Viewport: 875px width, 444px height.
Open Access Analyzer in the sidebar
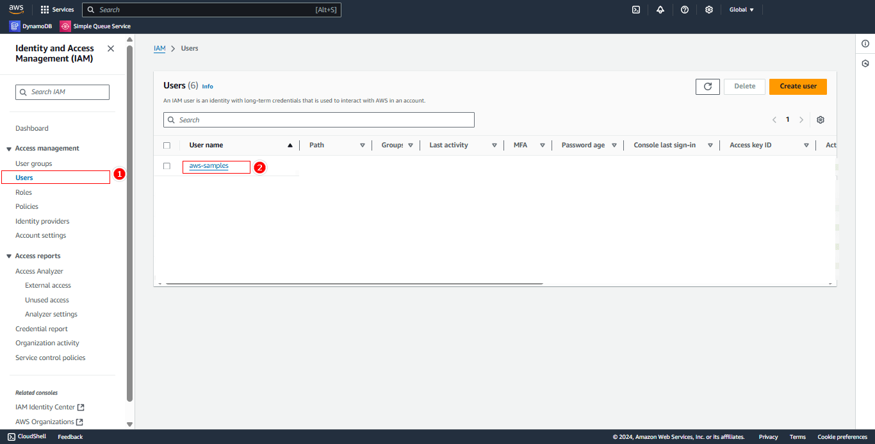coord(40,271)
